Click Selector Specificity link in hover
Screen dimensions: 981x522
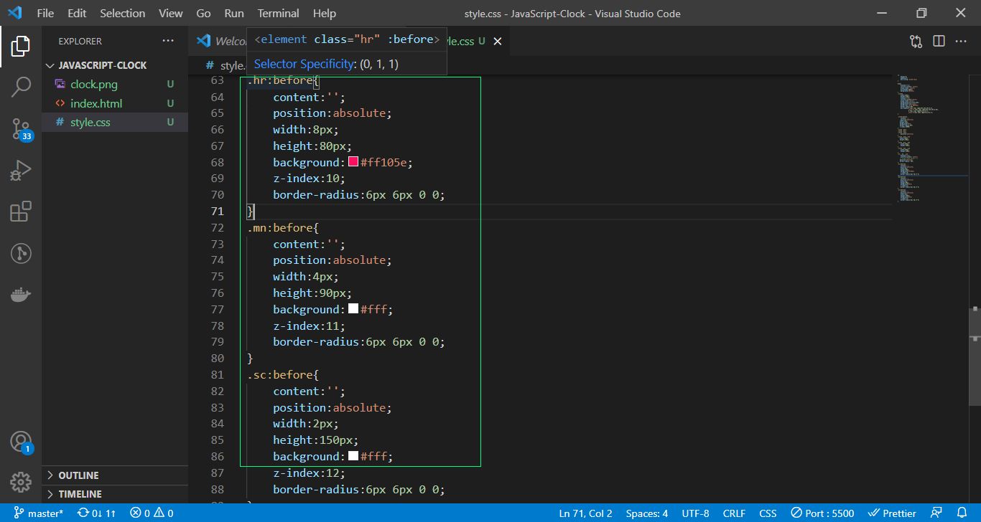[x=305, y=64]
